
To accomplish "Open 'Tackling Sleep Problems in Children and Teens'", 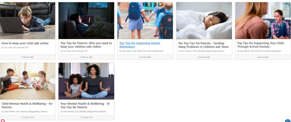I will (204, 45).
